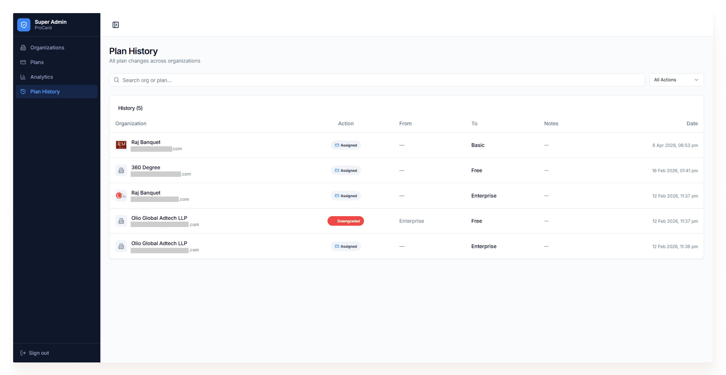726x375 pixels.
Task: Collapse the sidebar panel toggle icon
Action: click(x=116, y=25)
